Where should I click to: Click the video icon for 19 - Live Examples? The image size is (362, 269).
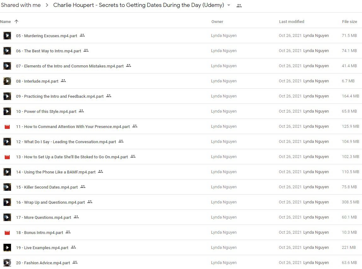tap(7, 248)
